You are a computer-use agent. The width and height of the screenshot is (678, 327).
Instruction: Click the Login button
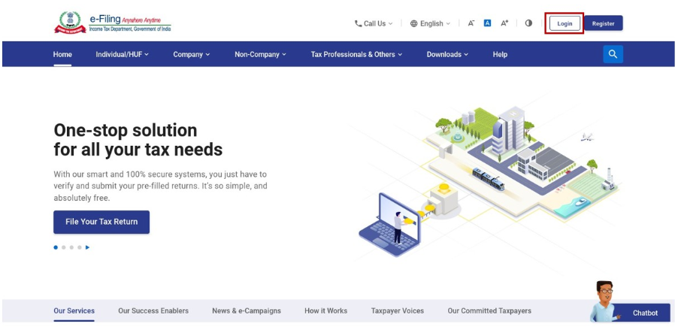[x=564, y=23]
